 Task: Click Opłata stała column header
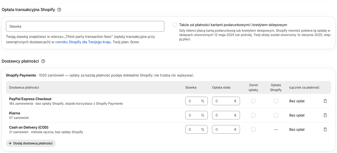click(221, 88)
